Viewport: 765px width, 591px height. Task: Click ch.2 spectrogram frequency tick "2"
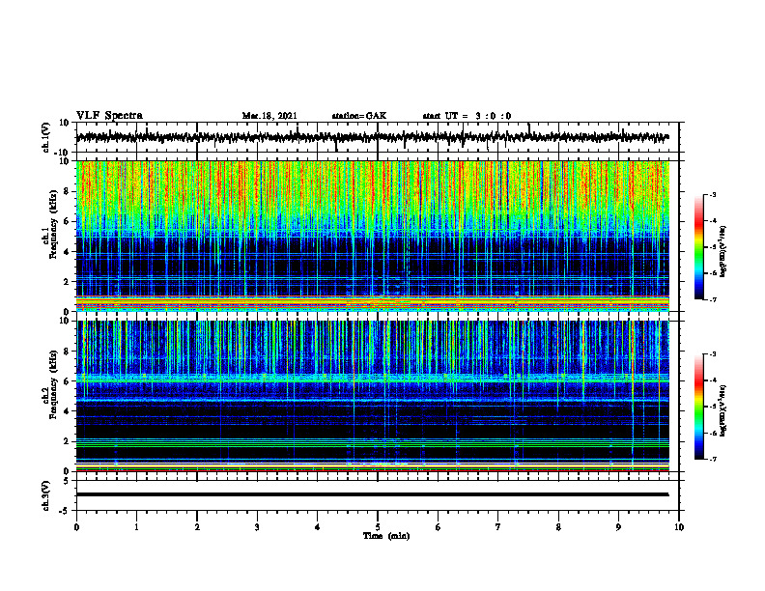68,441
